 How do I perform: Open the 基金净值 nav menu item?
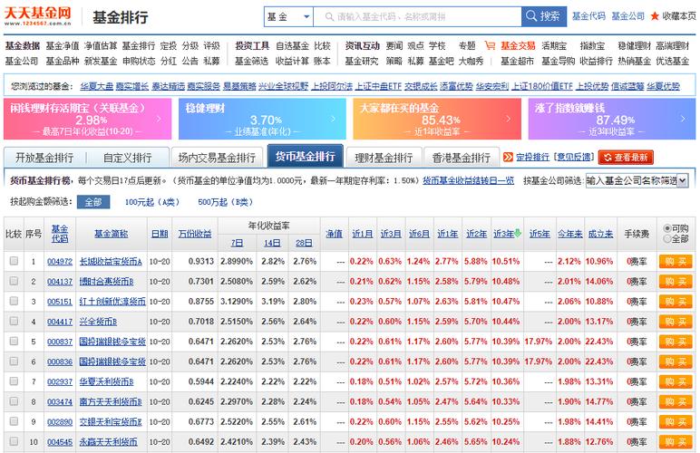tap(63, 45)
